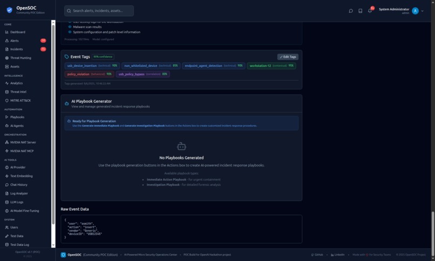
Task: Open the chat icon in the top bar
Action: point(351,11)
